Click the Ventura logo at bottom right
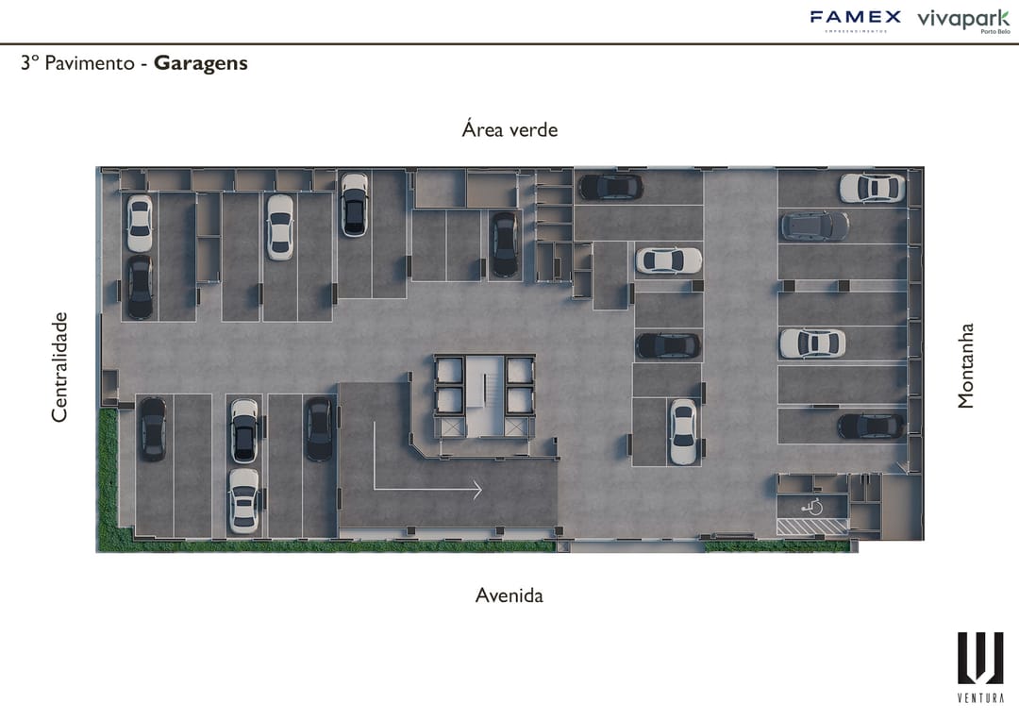Screen dimensions: 1019x720 pos(980,667)
